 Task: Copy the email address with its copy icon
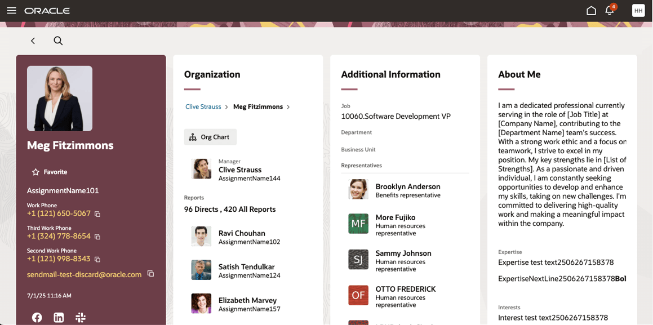coord(150,274)
